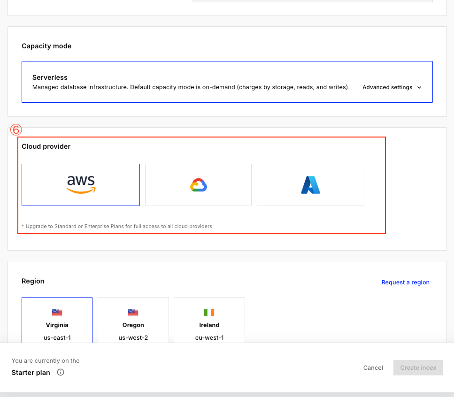Click the Create index button
This screenshot has width=454, height=397.
click(418, 368)
